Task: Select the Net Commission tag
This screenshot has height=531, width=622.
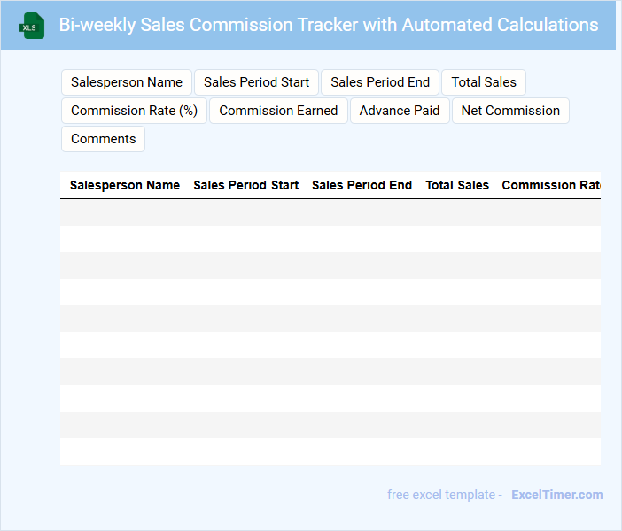Action: 510,111
